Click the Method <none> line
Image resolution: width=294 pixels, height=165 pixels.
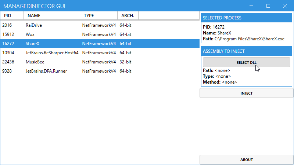[220, 82]
